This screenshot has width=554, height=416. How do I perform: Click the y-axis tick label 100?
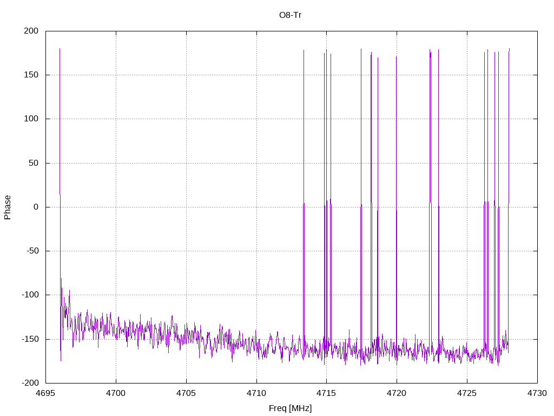point(31,119)
